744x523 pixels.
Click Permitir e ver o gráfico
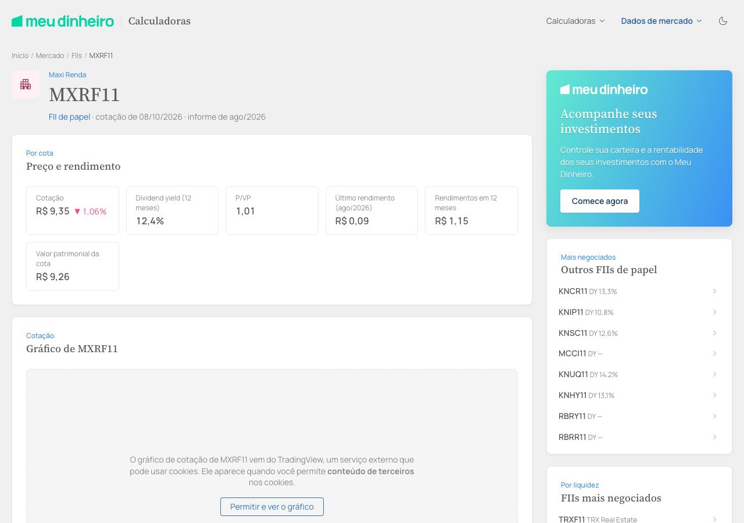(x=272, y=507)
